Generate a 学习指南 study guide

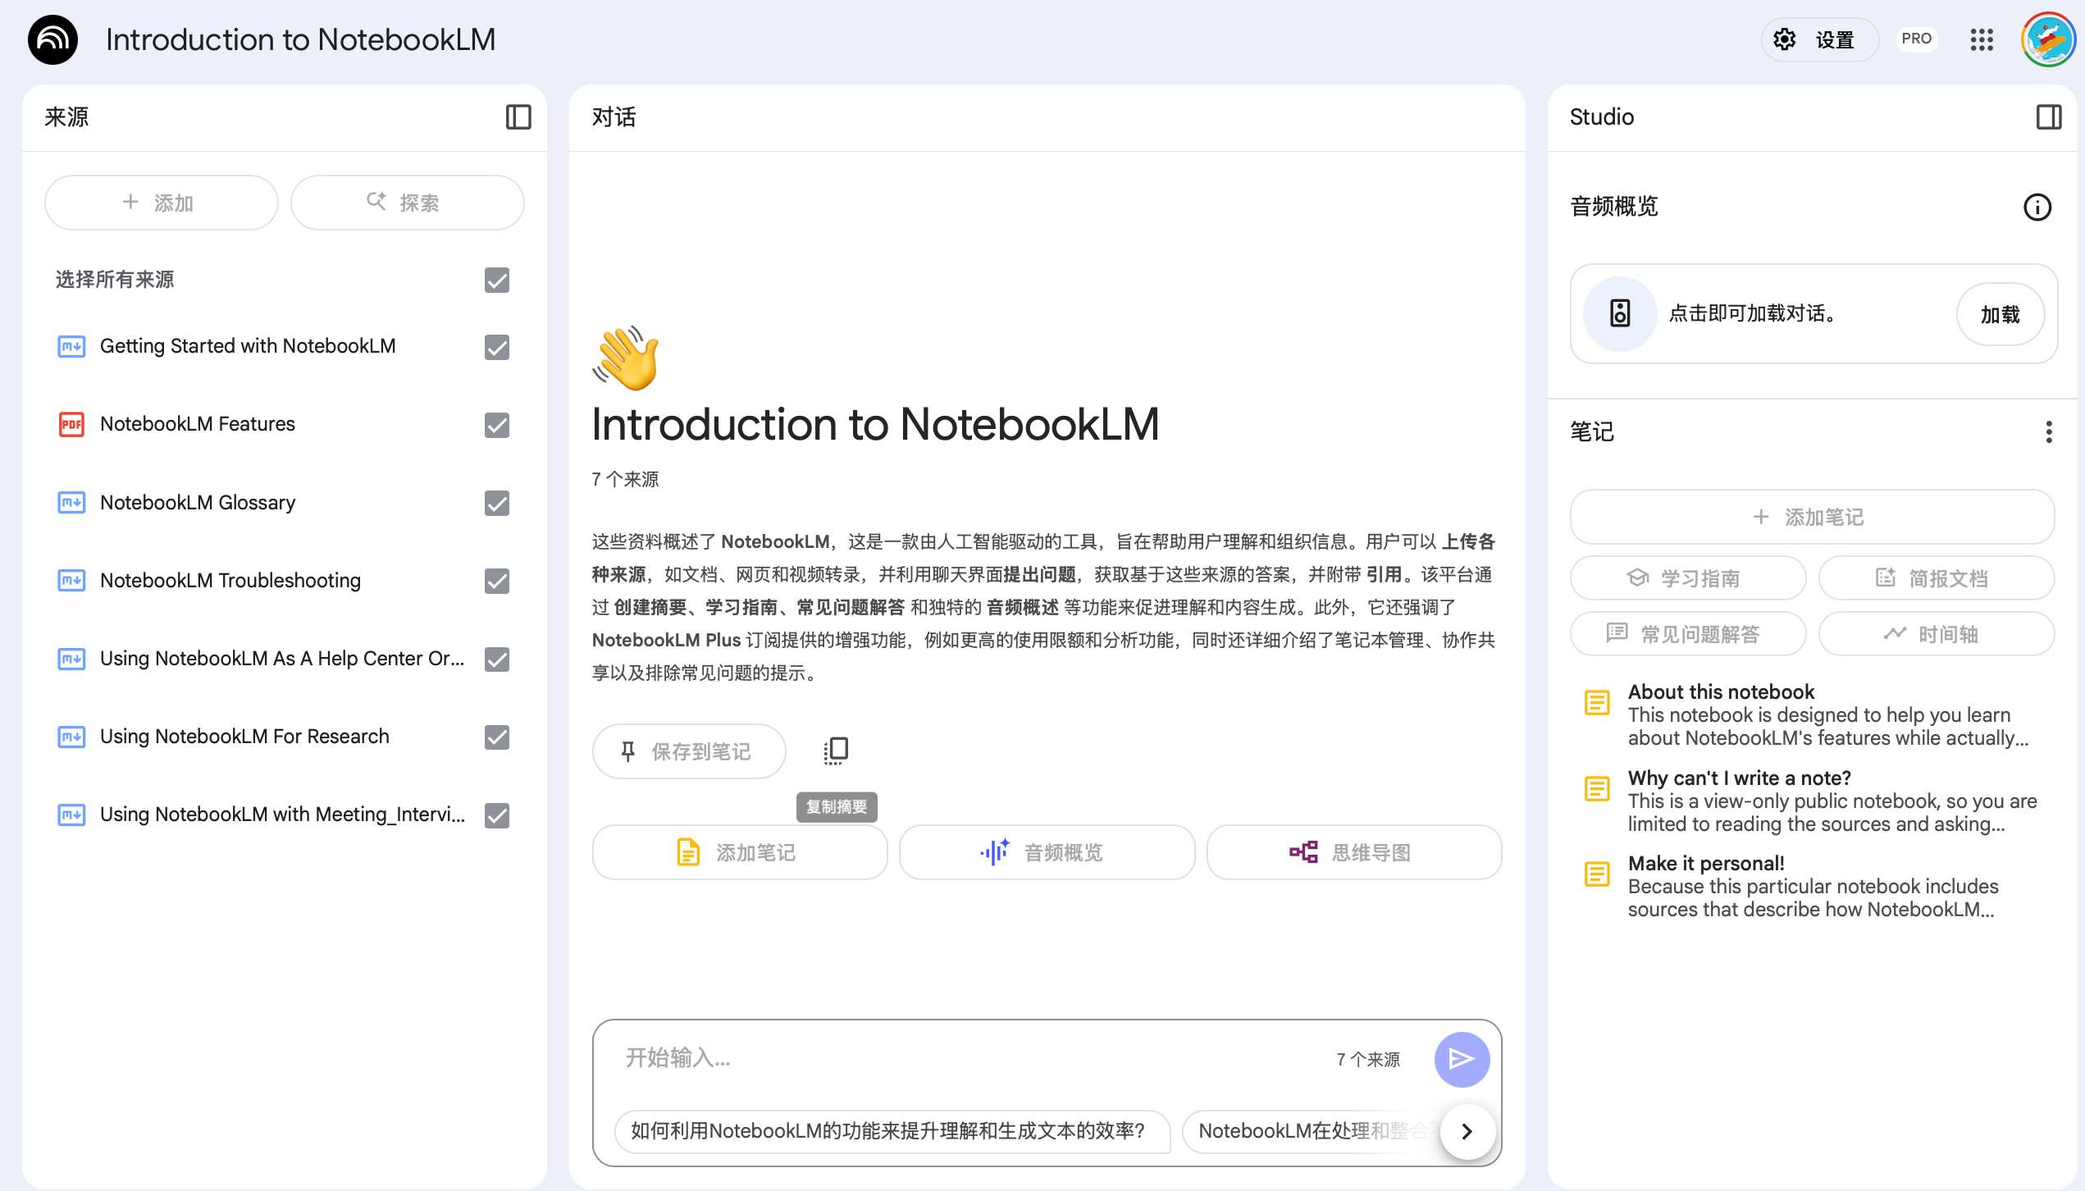(1687, 577)
